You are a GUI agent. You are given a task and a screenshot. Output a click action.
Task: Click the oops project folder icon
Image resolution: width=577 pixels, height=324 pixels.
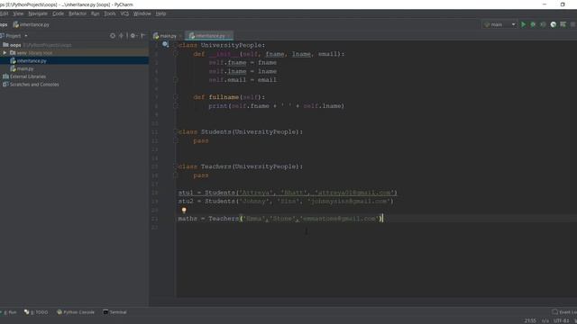5,45
